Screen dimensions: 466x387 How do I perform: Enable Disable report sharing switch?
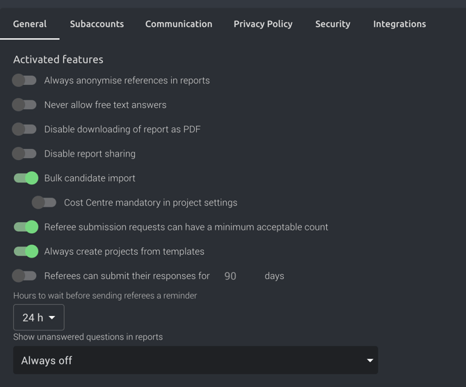click(x=24, y=154)
